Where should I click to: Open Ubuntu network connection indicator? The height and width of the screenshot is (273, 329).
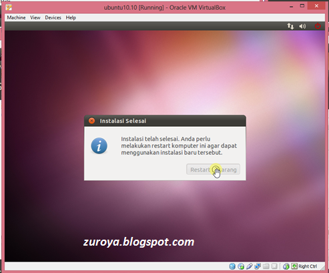pos(290,26)
